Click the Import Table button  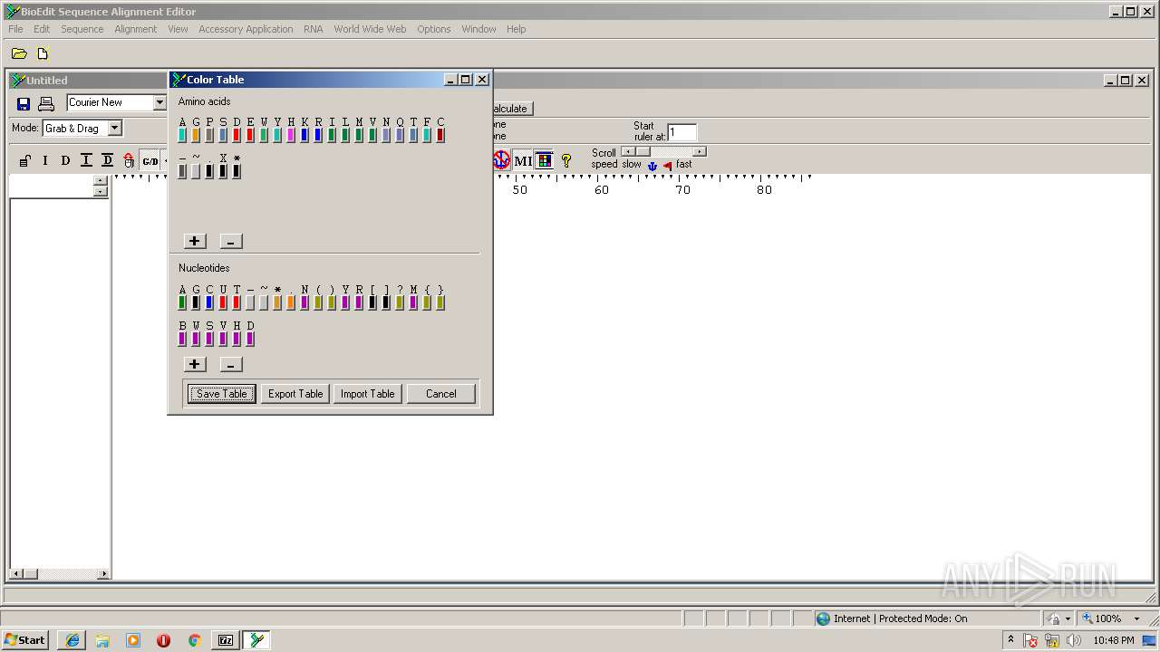pyautogui.click(x=367, y=393)
